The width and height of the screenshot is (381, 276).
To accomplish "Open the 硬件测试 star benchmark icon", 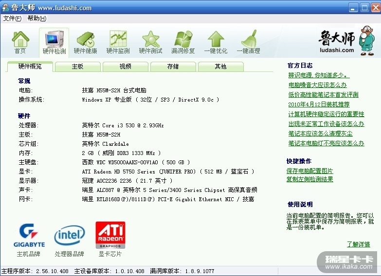I will (151, 42).
